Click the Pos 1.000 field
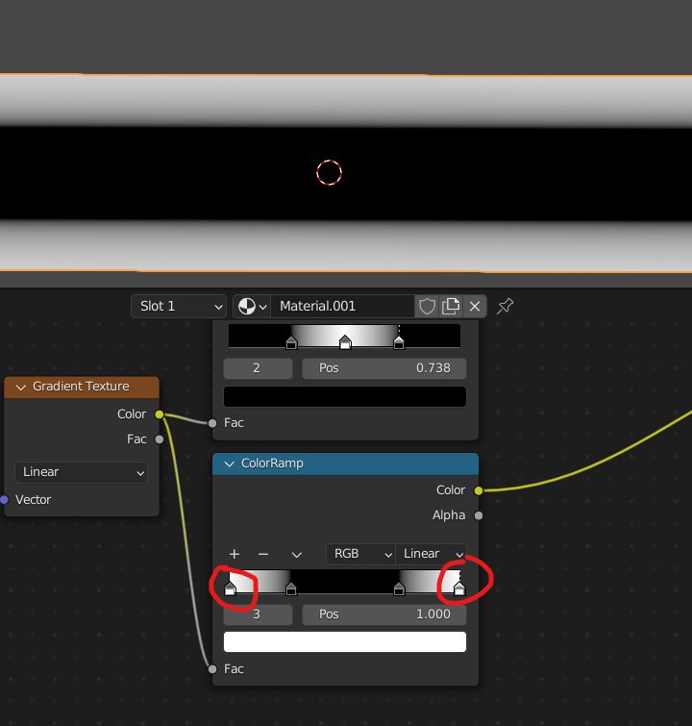692x726 pixels. coord(384,614)
